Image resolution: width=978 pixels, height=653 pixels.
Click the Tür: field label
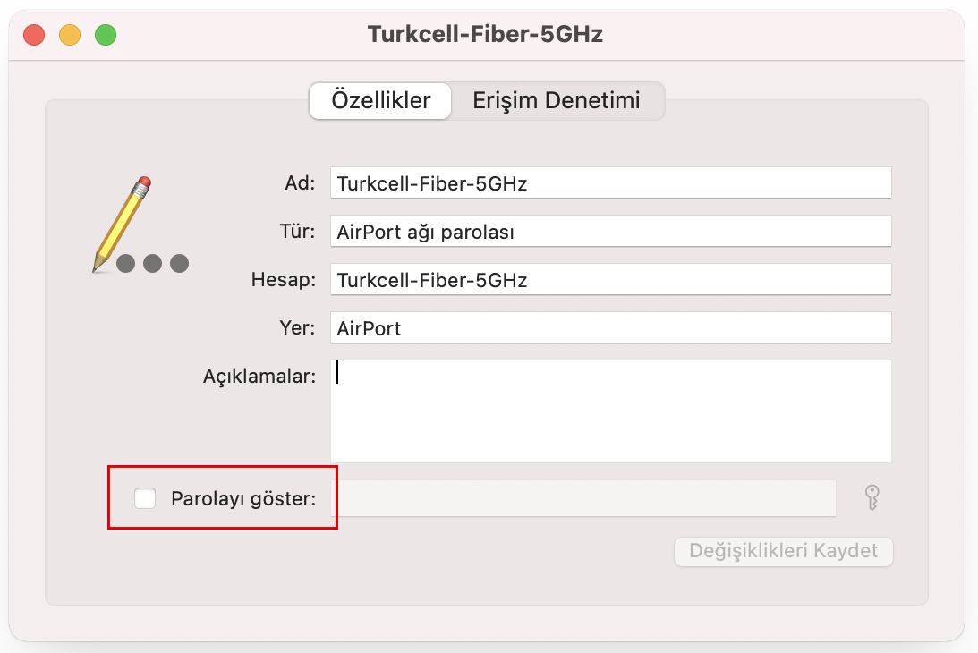(298, 232)
